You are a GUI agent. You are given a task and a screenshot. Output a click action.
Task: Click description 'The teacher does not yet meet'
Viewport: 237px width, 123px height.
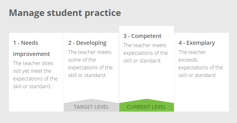click(x=35, y=75)
